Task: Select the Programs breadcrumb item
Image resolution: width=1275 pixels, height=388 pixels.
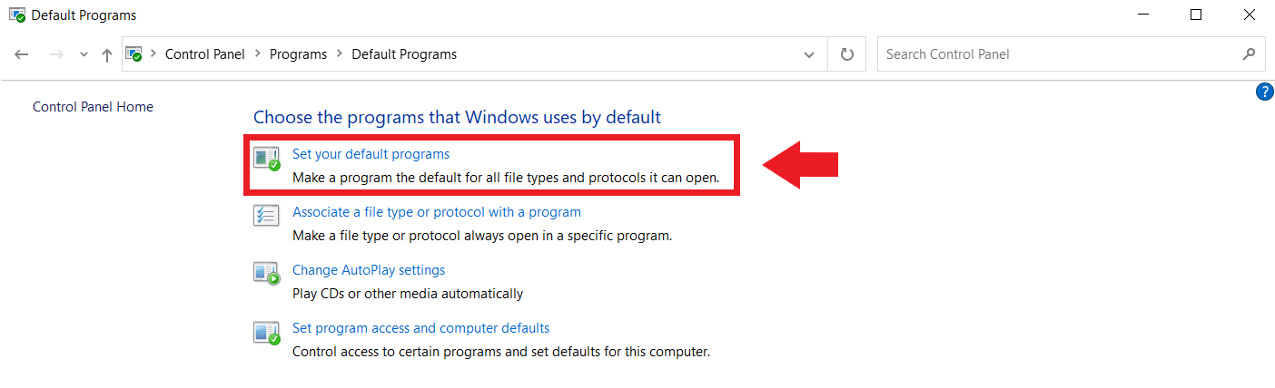Action: [x=298, y=54]
